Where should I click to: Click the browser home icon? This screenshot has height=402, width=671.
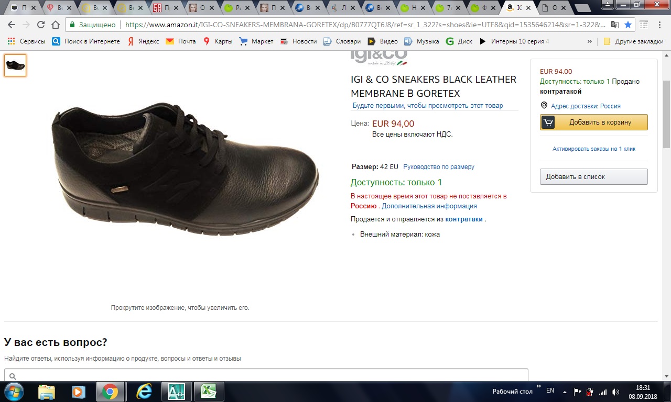click(56, 25)
